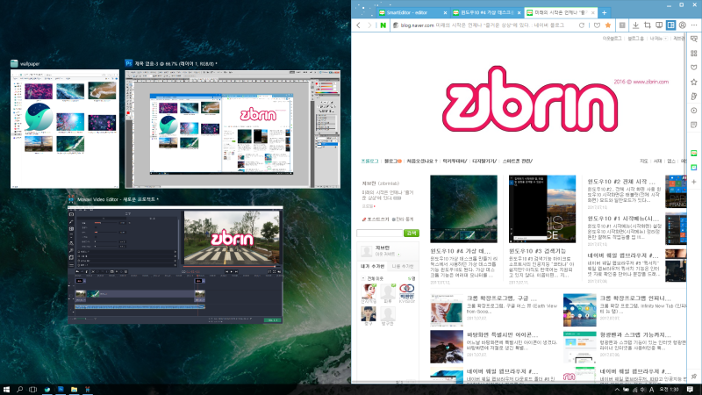Click taskbar clock showing 오전 1:30
702x395 pixels.
point(669,390)
